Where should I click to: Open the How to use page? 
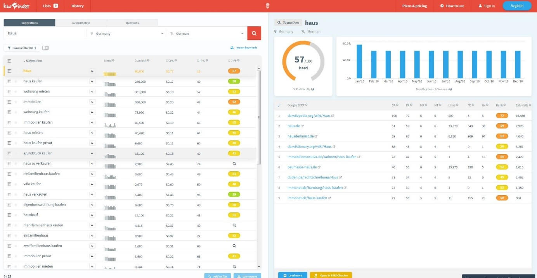pos(452,6)
